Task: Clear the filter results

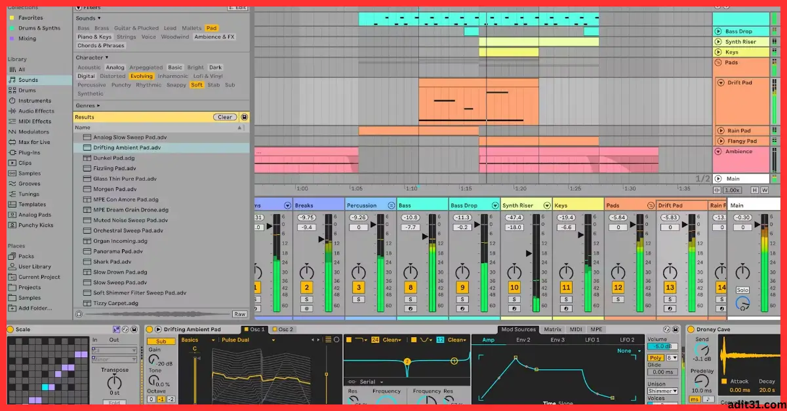Action: coord(225,117)
